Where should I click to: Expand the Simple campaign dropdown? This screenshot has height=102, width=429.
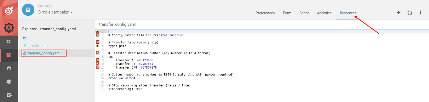tap(55, 12)
